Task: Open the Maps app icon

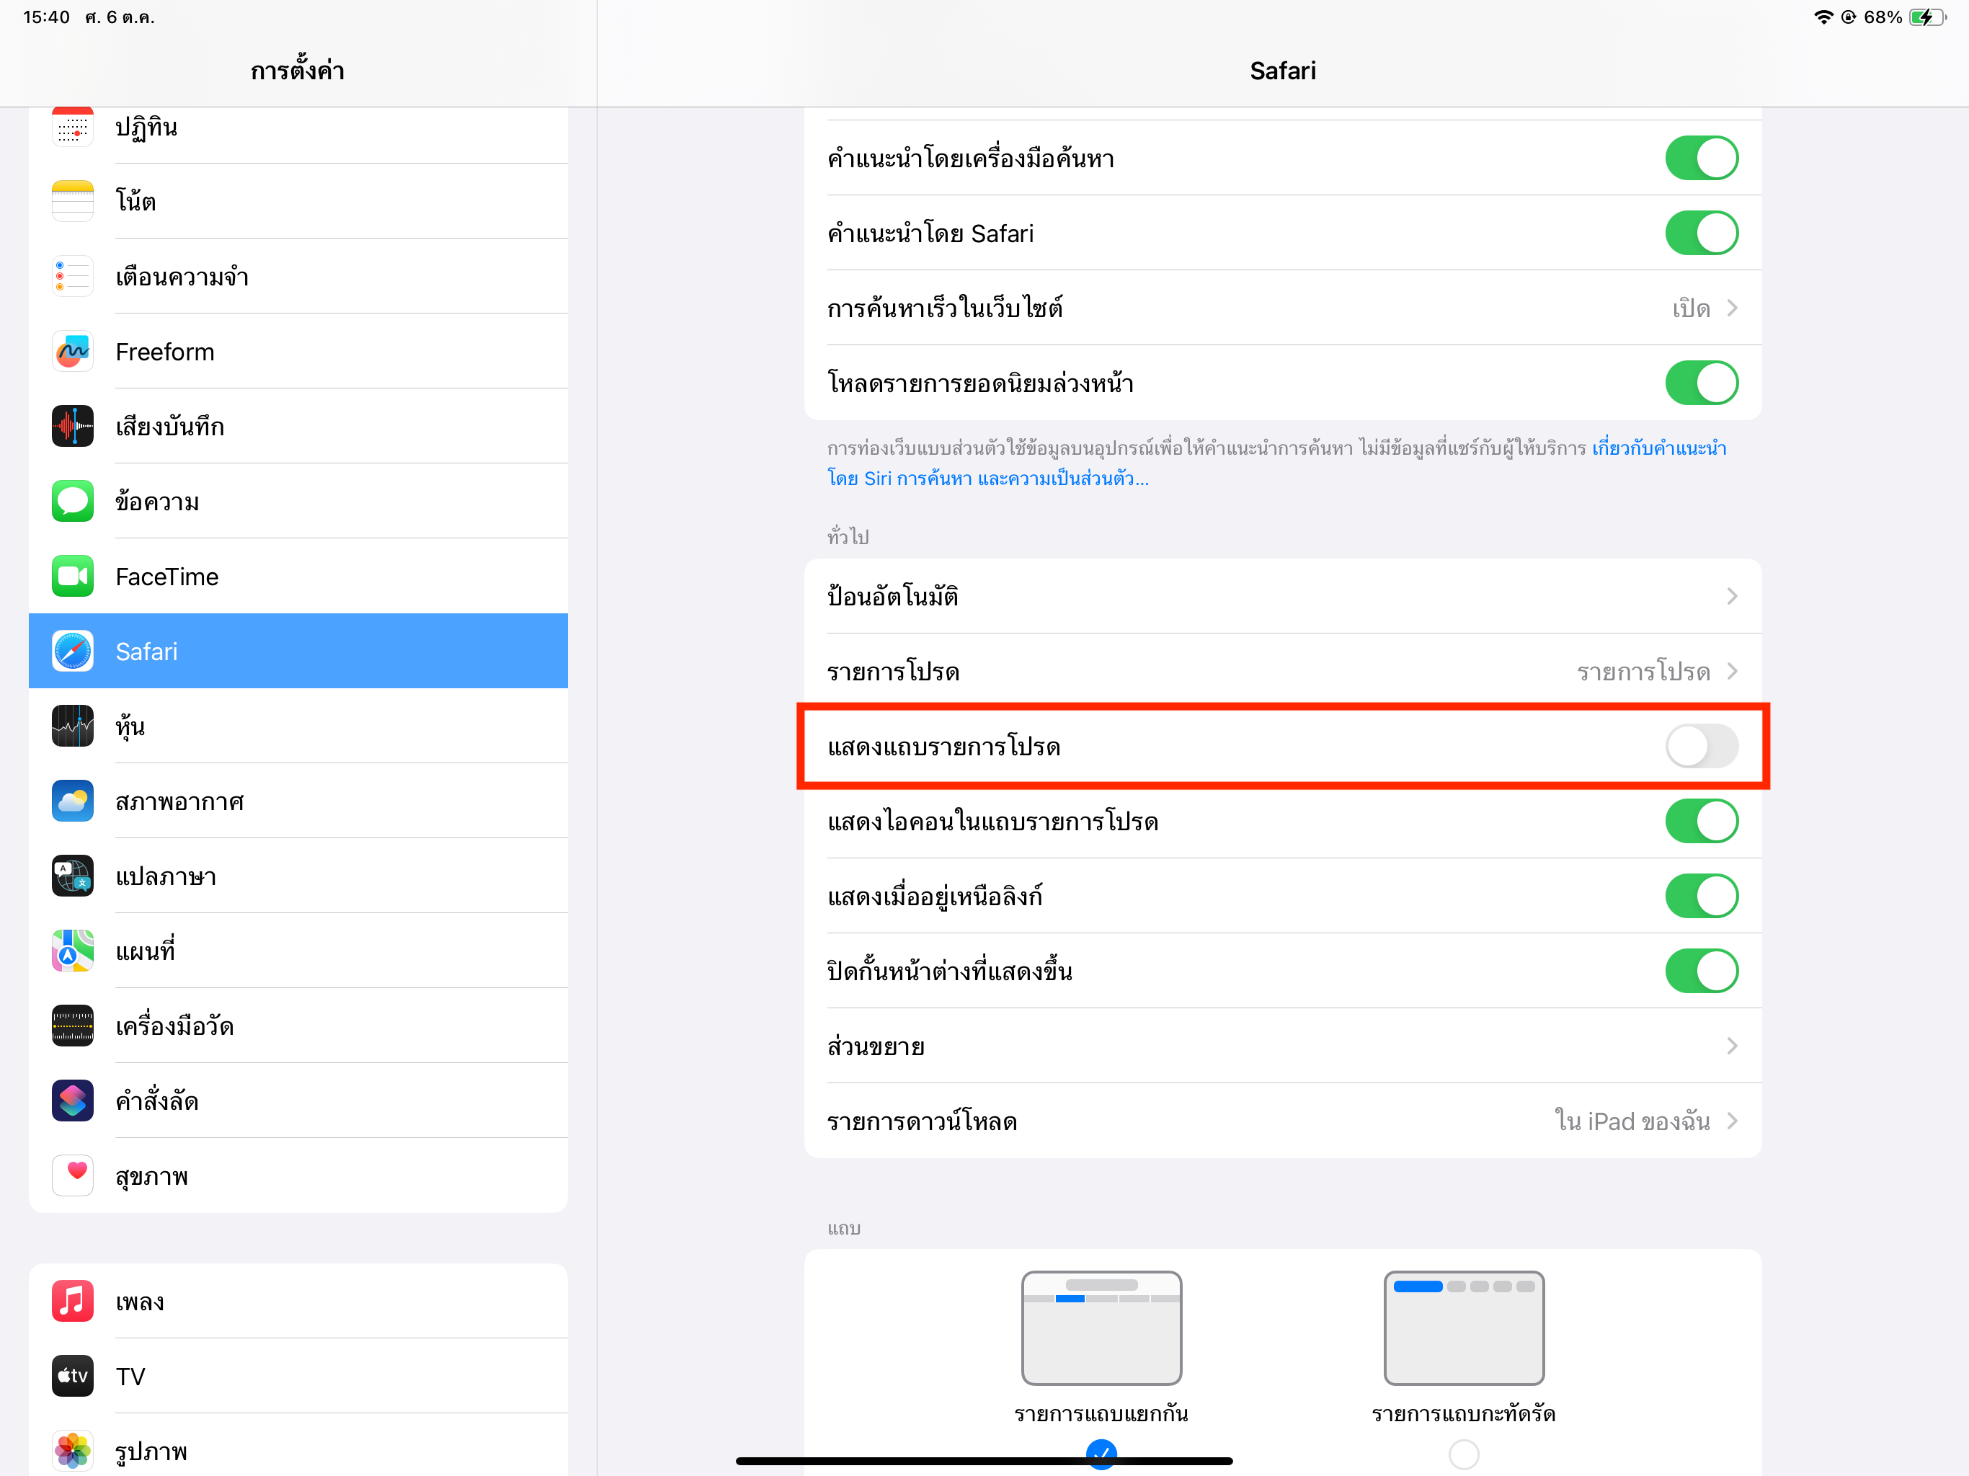Action: tap(72, 951)
